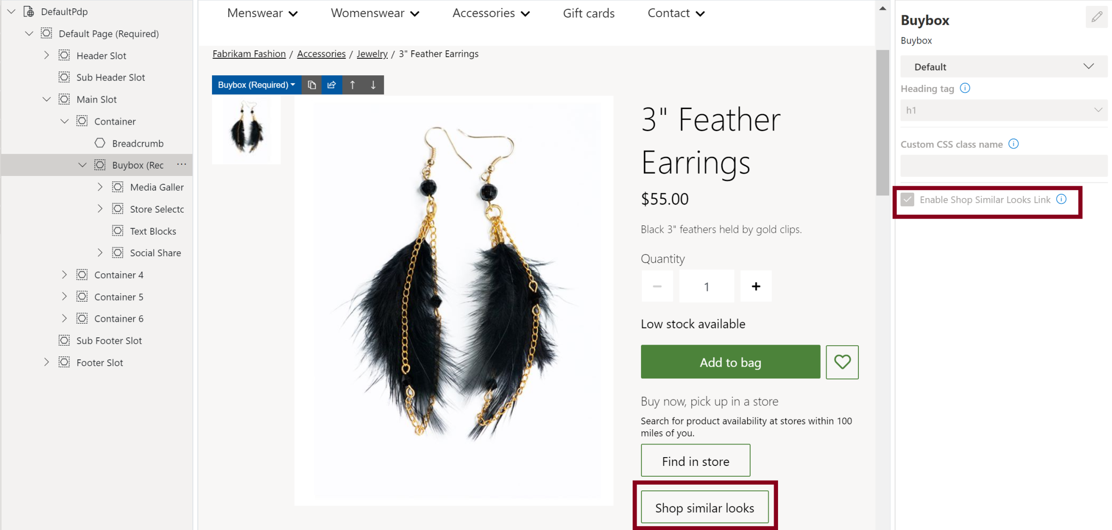This screenshot has height=530, width=1112.
Task: Toggle Enable Shop Similar Looks Link
Action: pyautogui.click(x=908, y=200)
